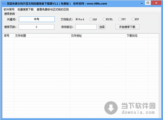Click the 文件标题 column header
Viewport: 163px width, 120px height.
pyautogui.click(x=42, y=36)
